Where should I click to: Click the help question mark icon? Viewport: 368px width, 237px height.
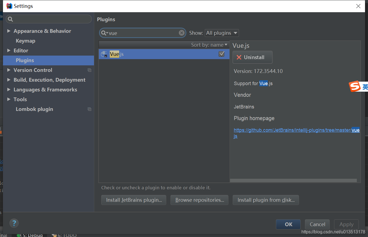point(14,223)
